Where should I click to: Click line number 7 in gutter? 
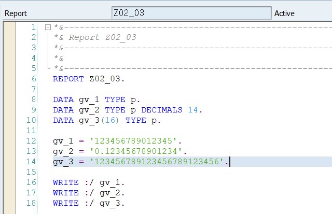34,89
